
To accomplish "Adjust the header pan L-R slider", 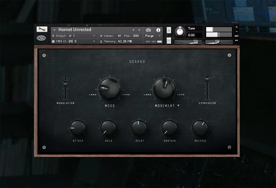I will click(188, 42).
